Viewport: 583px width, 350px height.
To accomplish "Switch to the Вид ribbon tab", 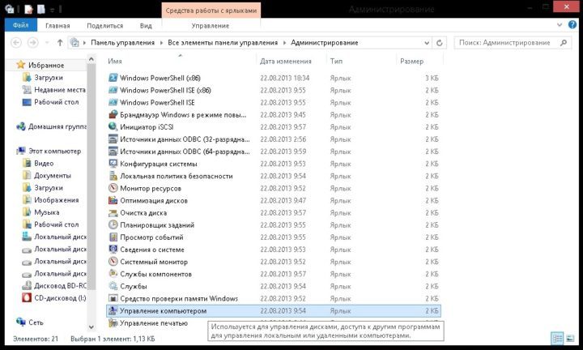I will (146, 26).
